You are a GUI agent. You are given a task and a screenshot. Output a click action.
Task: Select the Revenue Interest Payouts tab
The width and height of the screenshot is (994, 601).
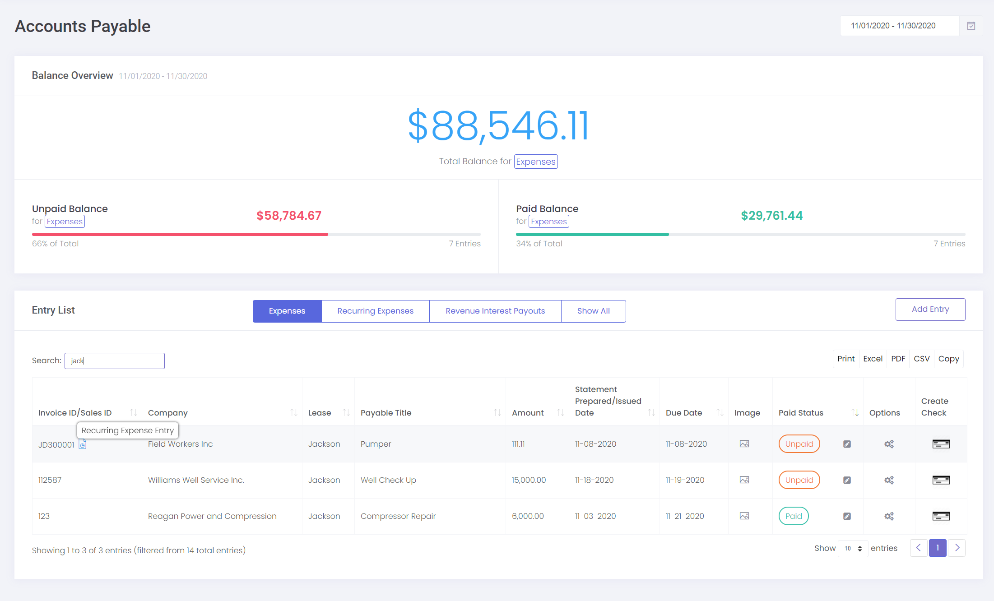click(x=495, y=311)
